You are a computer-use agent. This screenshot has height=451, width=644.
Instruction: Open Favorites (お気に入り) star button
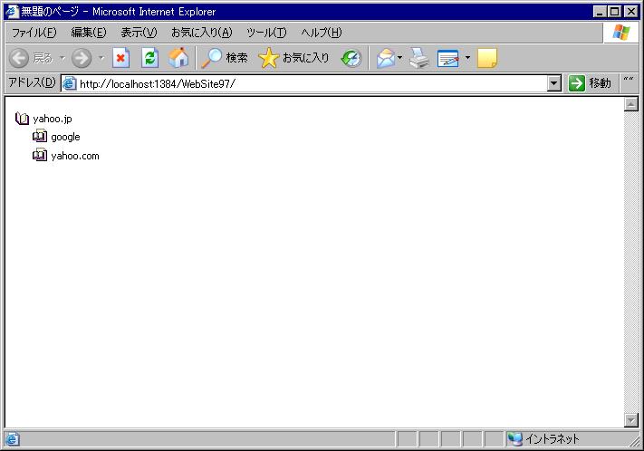click(293, 58)
